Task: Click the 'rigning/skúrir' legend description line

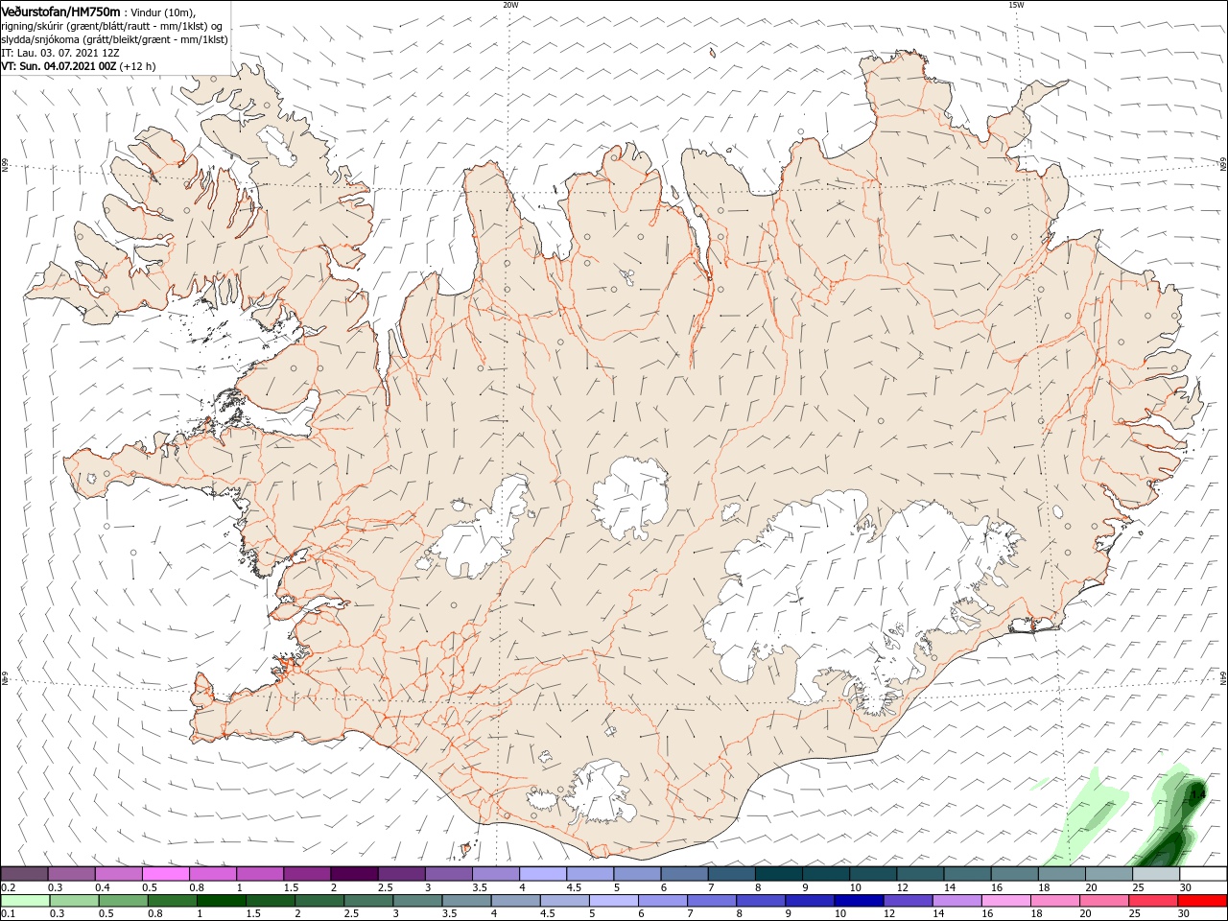Action: [112, 26]
